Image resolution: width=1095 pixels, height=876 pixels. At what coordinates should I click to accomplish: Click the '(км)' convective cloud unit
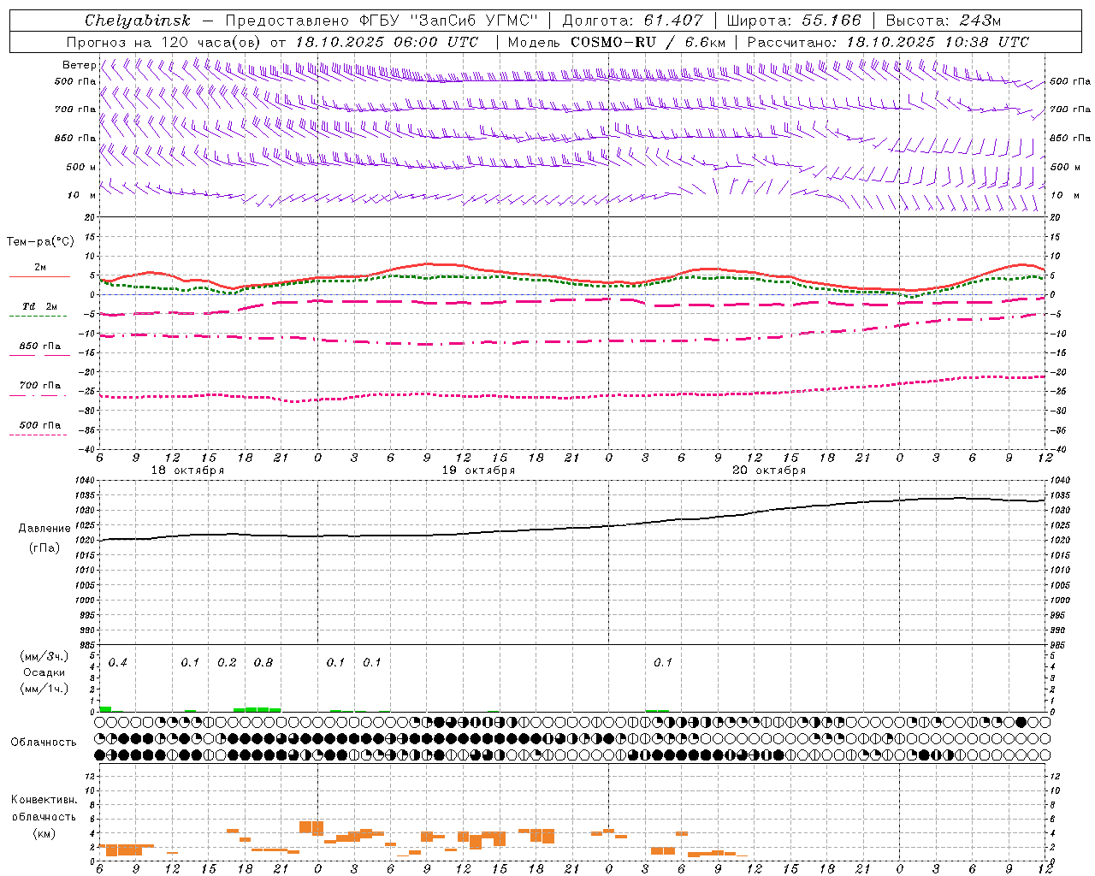pyautogui.click(x=44, y=833)
